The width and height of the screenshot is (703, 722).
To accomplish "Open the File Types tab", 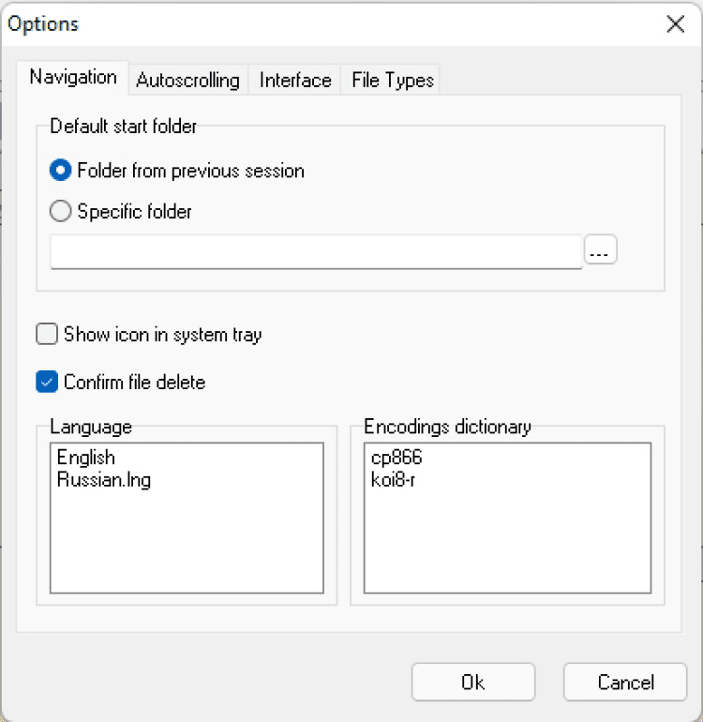I will pyautogui.click(x=393, y=81).
